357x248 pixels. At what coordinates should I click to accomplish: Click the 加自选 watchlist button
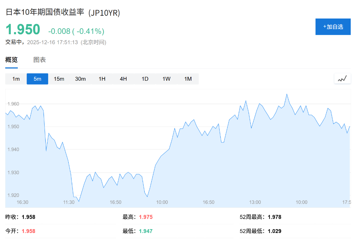pyautogui.click(x=333, y=27)
